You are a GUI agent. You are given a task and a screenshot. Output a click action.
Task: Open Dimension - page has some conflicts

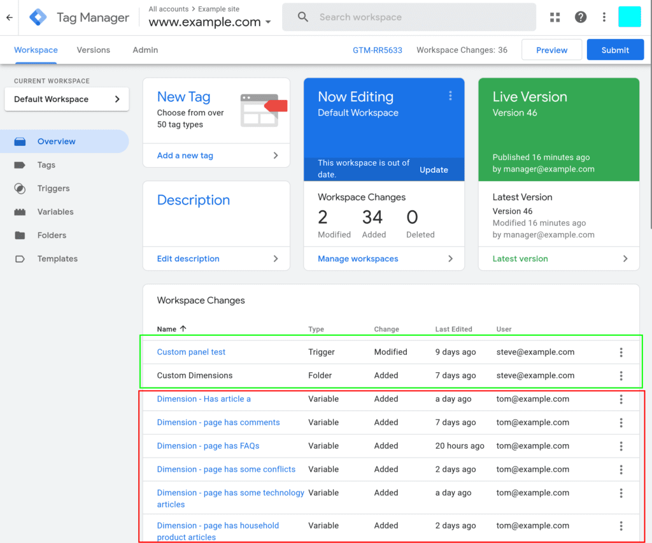pos(226,469)
